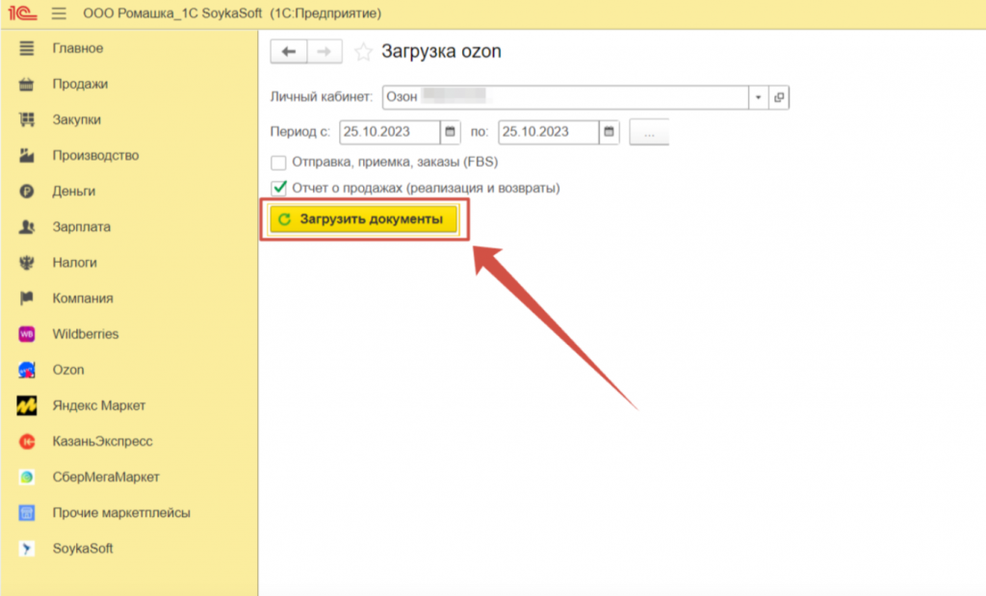Viewport: 986px width, 596px height.
Task: Navigate back with left arrow button
Action: [288, 52]
